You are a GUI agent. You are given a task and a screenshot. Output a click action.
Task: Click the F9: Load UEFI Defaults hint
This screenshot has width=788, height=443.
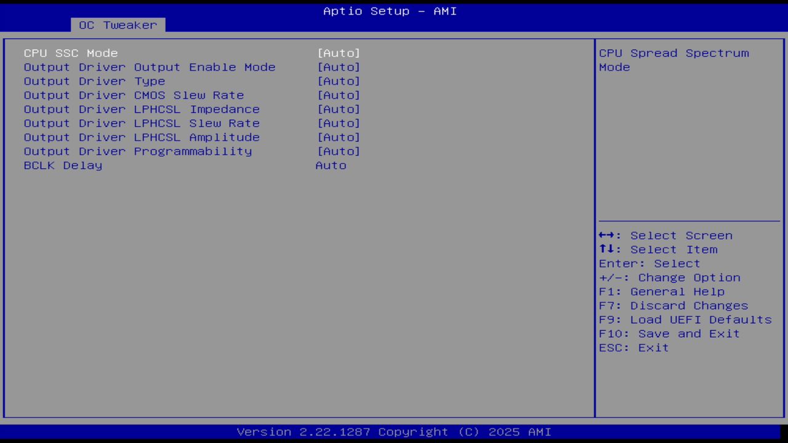click(685, 320)
